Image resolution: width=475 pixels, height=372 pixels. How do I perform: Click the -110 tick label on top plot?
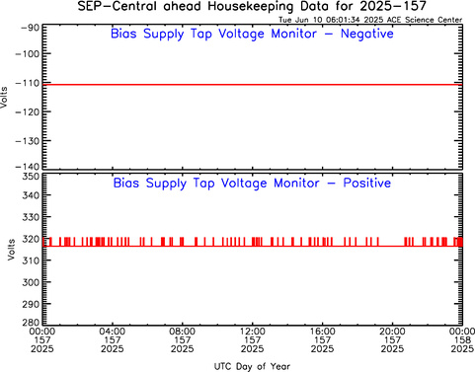coord(28,83)
